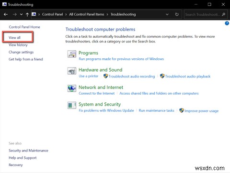Screen dimensions: 230x173
Task: Open the System and Security heading
Action: coord(100,104)
